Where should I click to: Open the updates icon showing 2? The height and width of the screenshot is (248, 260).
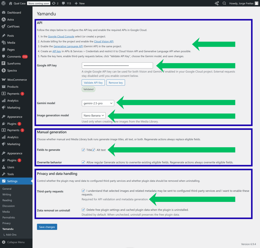54,3
